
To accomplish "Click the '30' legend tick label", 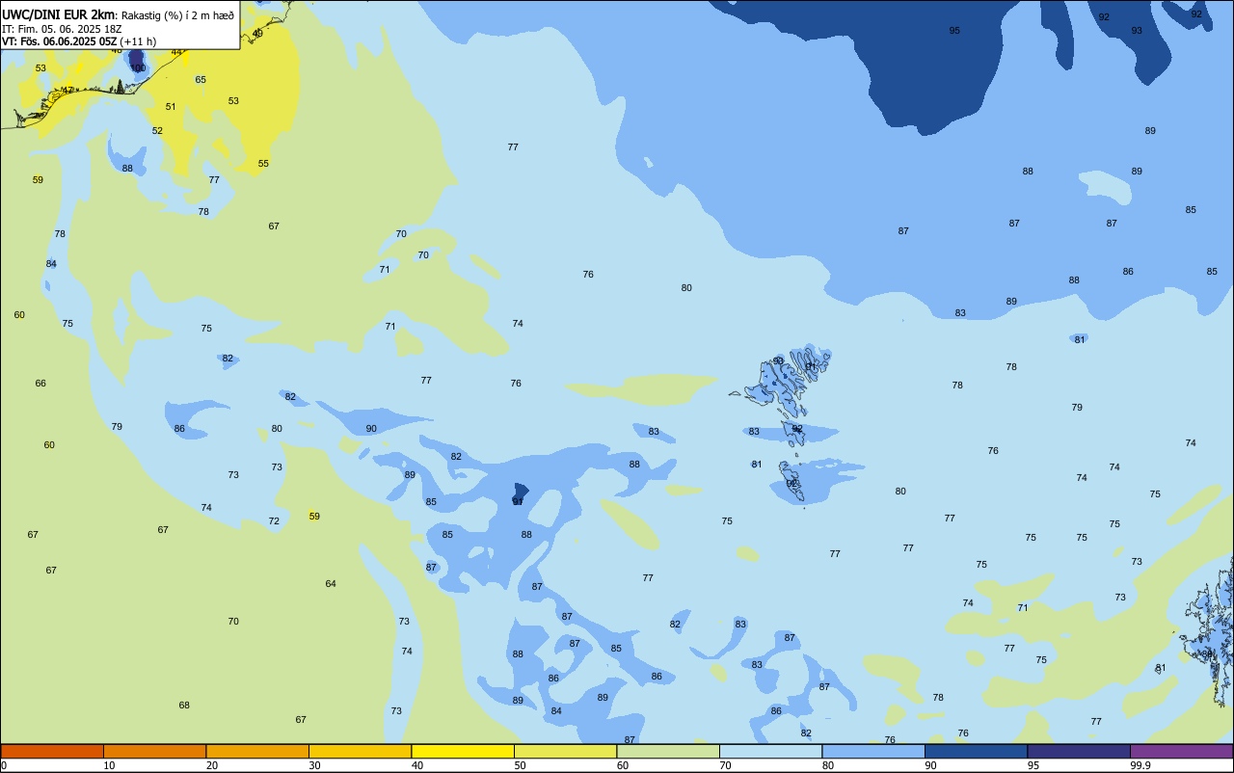I will [x=314, y=765].
